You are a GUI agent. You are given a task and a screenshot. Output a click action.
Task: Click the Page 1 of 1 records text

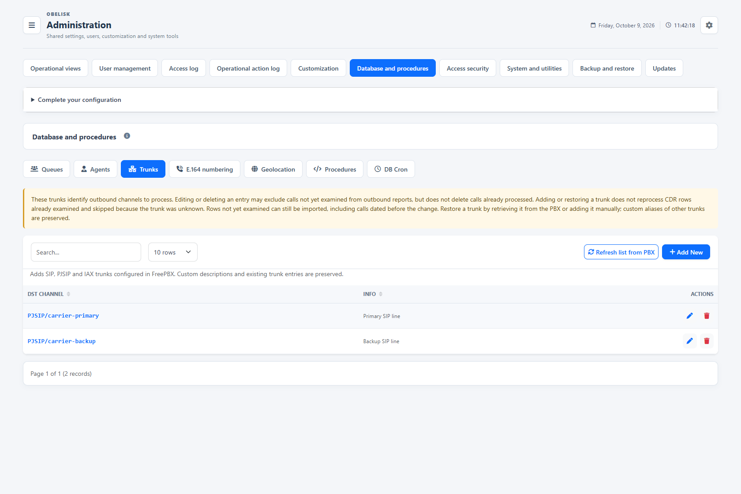click(61, 374)
